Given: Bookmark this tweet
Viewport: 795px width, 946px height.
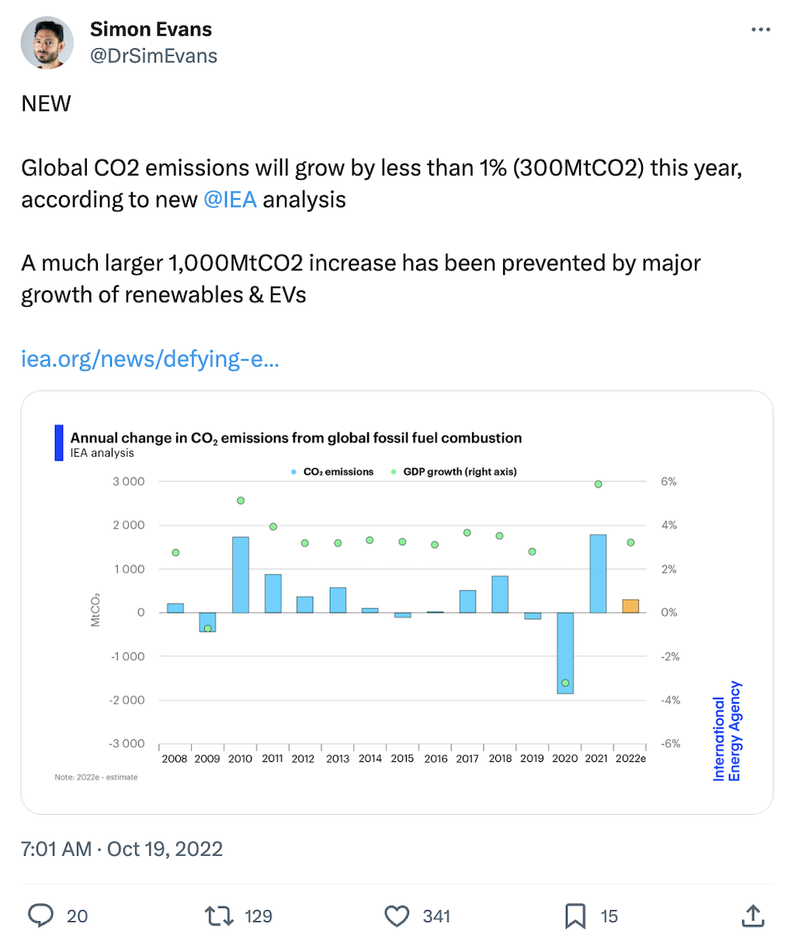Looking at the screenshot, I should (x=575, y=916).
